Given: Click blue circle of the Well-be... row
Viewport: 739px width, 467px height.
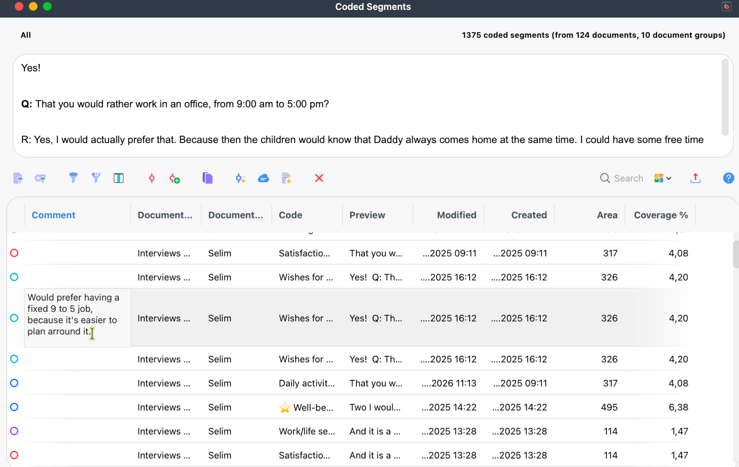Looking at the screenshot, I should click(x=14, y=407).
